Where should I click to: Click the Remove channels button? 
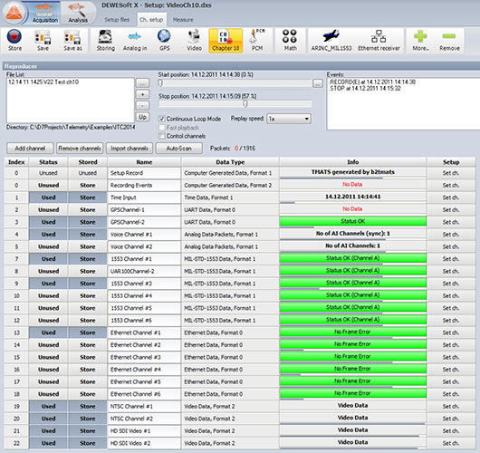tap(80, 149)
